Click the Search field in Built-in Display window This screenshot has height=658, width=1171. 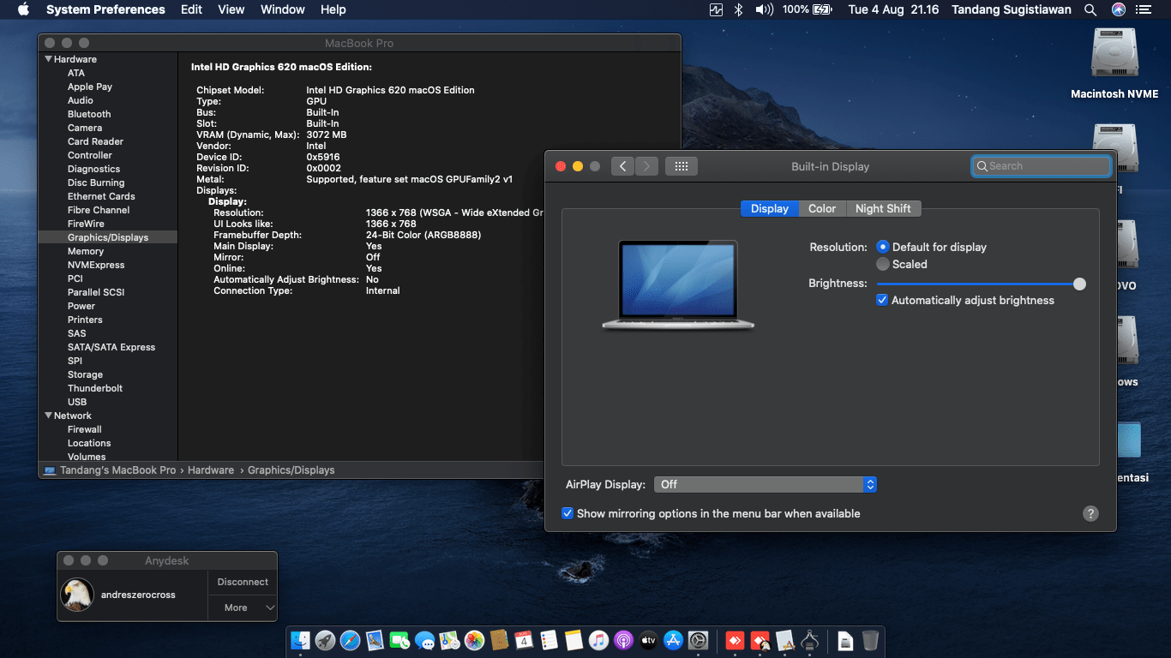pyautogui.click(x=1040, y=165)
